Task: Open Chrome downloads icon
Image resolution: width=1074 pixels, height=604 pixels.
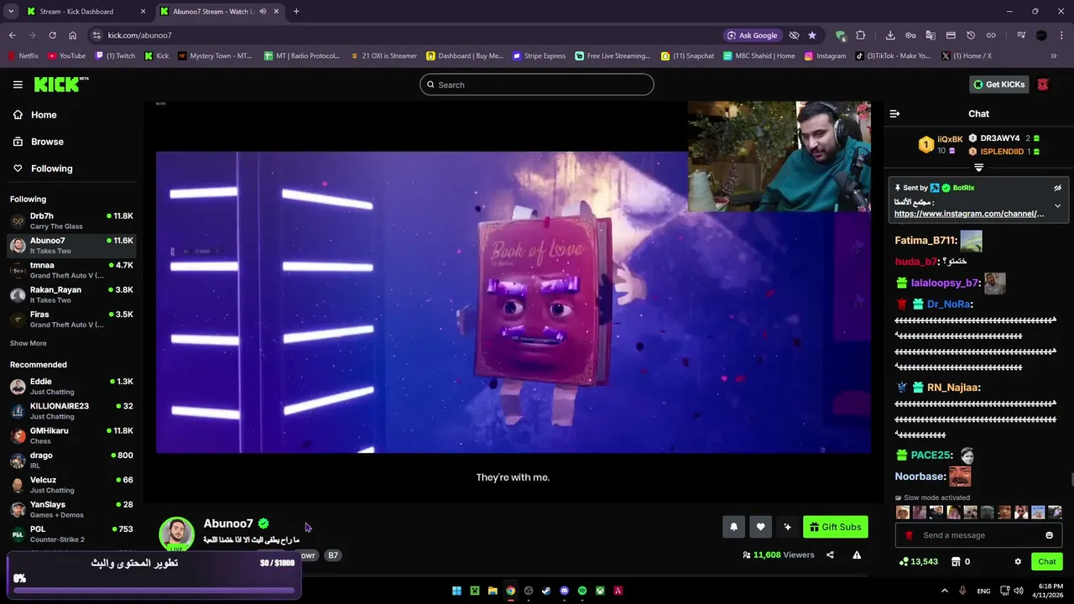Action: coord(890,35)
